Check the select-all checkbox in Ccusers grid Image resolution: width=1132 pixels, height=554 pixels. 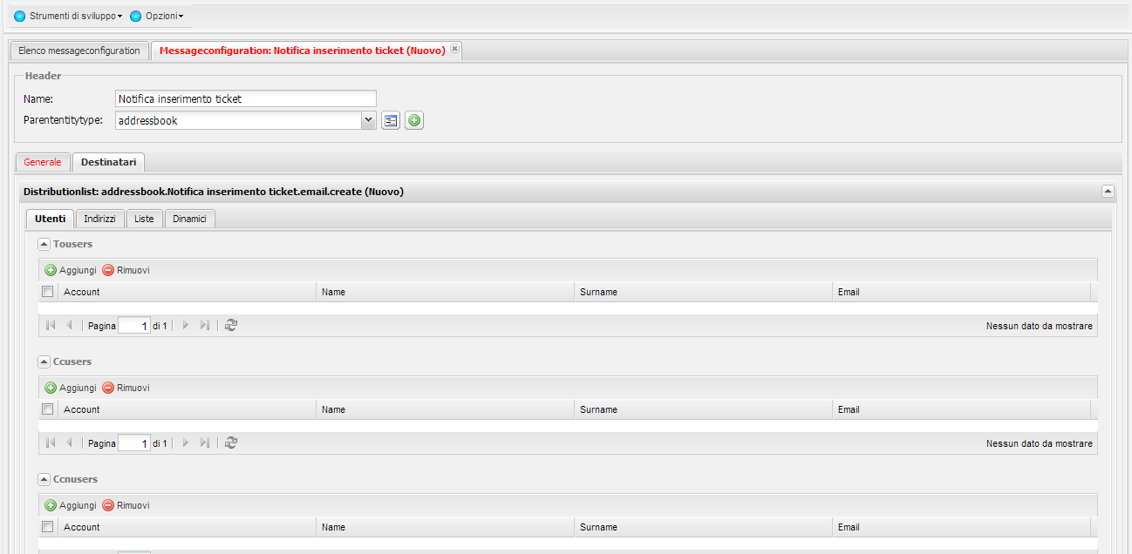(47, 409)
